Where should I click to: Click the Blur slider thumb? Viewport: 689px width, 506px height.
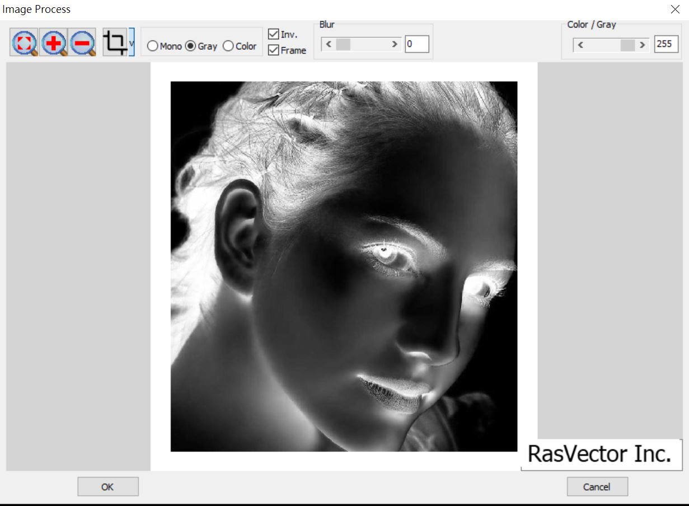point(343,44)
